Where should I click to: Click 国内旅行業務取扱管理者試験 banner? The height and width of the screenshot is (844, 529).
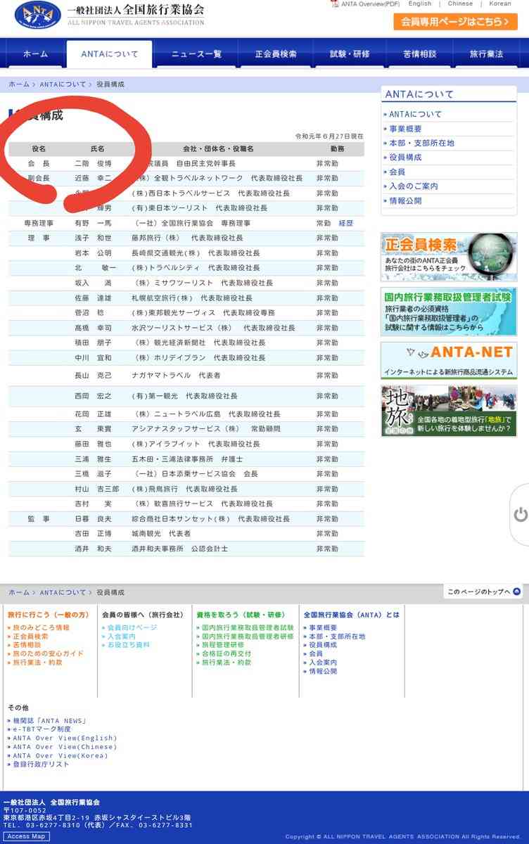[x=449, y=312]
